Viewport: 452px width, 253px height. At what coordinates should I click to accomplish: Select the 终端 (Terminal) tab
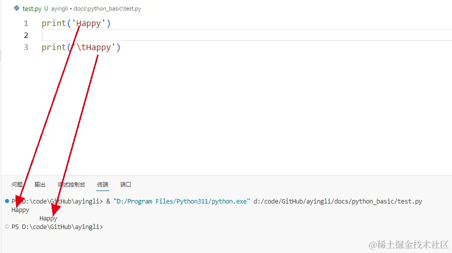pyautogui.click(x=103, y=184)
